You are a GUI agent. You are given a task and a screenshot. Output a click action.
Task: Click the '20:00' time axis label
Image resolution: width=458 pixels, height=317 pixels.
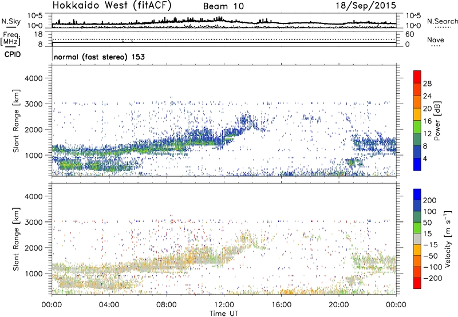339,305
